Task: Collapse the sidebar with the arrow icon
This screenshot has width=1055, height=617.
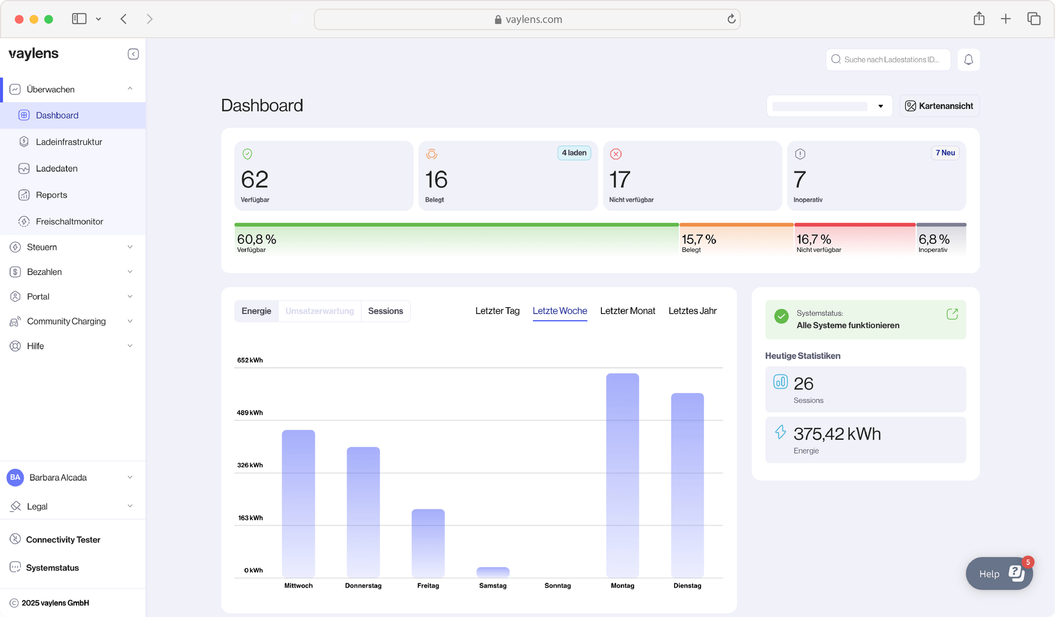Action: (133, 54)
